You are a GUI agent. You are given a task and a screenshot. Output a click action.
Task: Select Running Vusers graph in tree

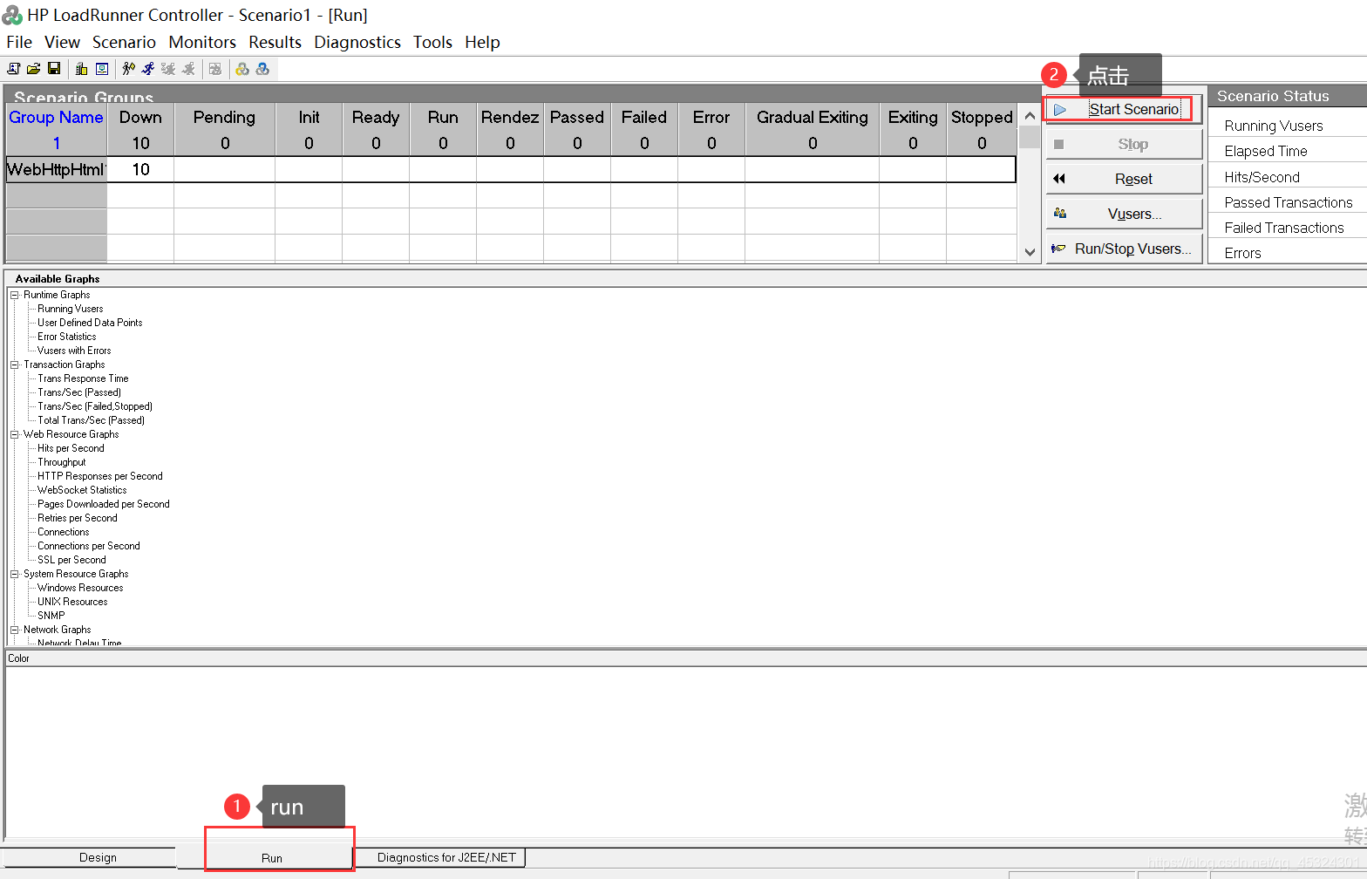(x=71, y=309)
